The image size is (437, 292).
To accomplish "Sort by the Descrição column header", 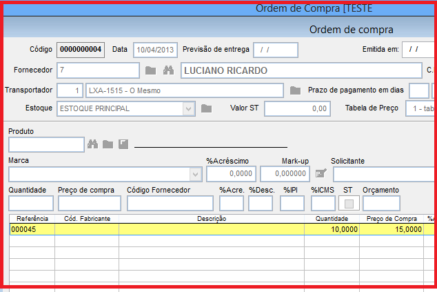I will (212, 219).
